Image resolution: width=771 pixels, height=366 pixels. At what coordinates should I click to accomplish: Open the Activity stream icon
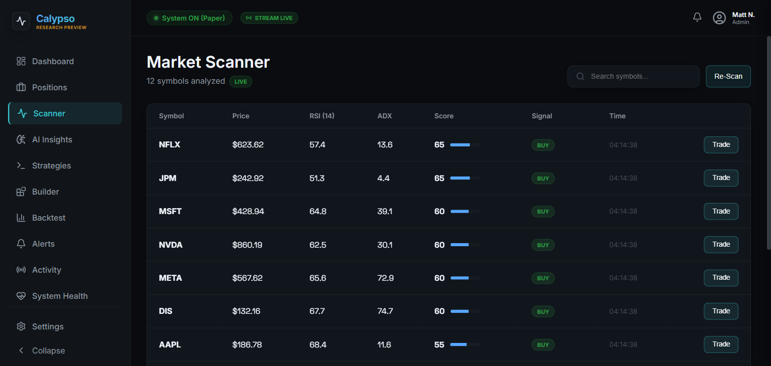point(21,270)
